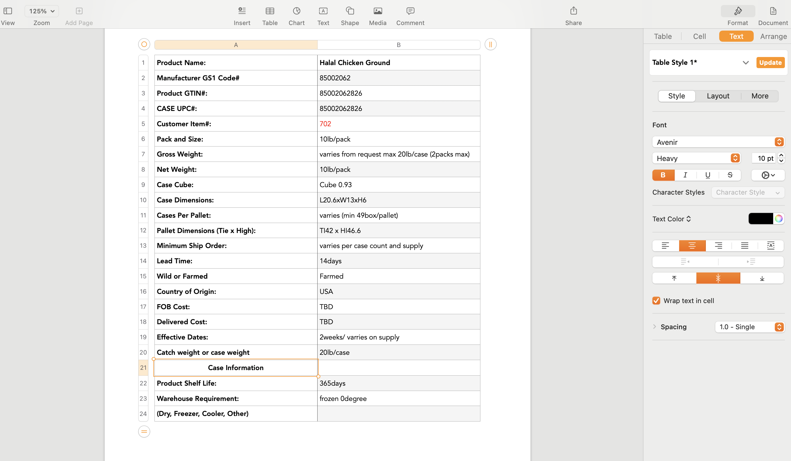The image size is (791, 461).
Task: Switch to the Cell tab
Action: (x=699, y=36)
